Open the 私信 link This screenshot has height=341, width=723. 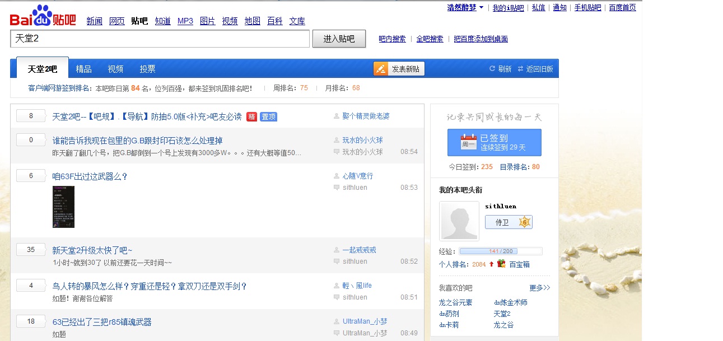(x=538, y=7)
